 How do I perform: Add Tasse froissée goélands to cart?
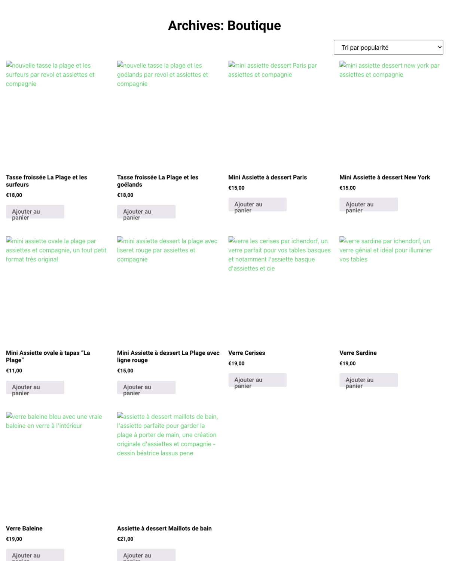pos(146,212)
